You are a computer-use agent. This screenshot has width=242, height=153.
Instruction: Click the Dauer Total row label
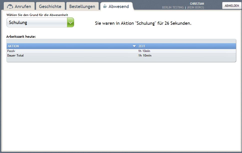[16, 55]
